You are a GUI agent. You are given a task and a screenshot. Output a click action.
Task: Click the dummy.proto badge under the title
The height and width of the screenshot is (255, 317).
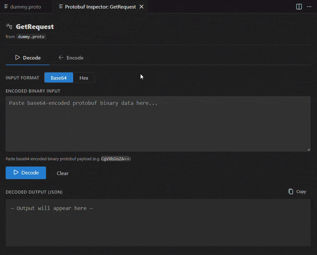point(31,36)
